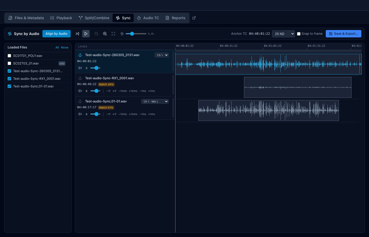Nudge RX1_0001 lane by −1ms
This screenshot has height=237, width=369.
pos(143,91)
